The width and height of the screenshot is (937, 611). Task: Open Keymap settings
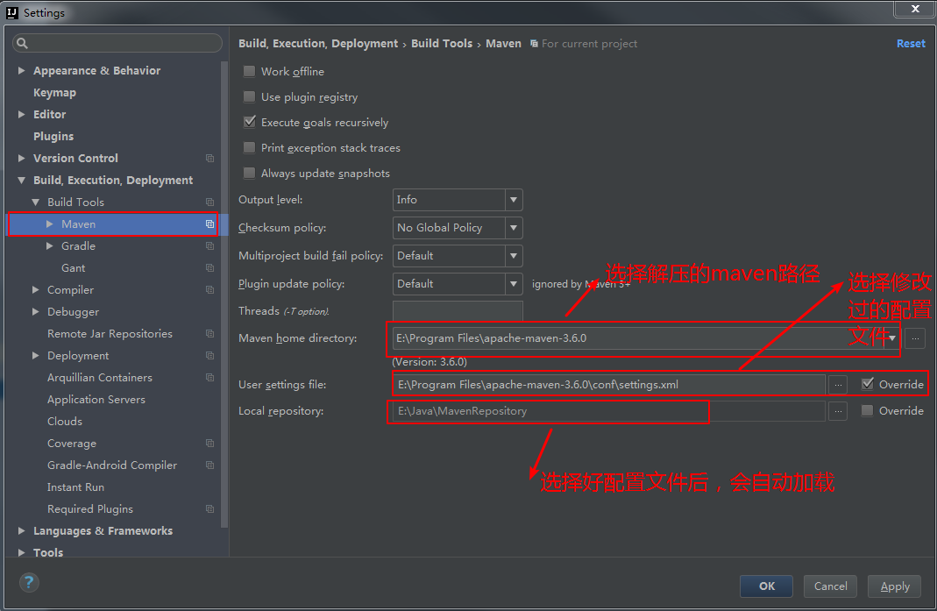[x=55, y=93]
